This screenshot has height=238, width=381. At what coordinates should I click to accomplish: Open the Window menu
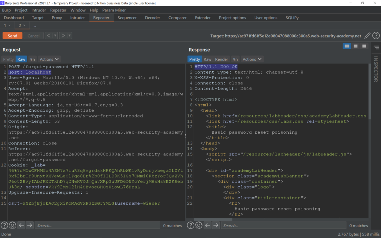click(x=78, y=10)
